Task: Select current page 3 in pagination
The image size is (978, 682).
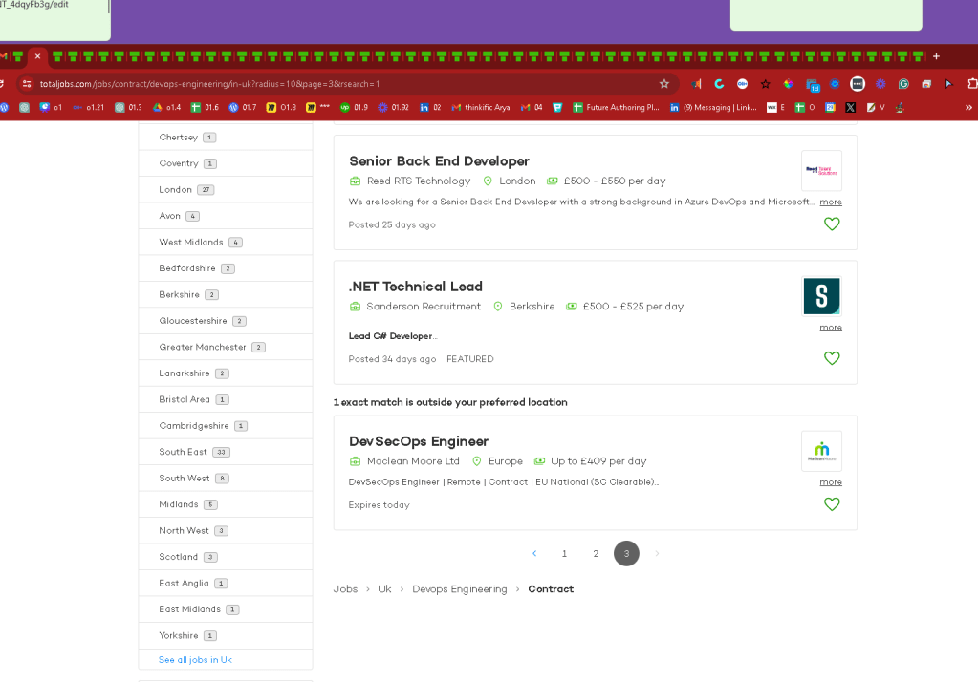Action: (626, 554)
